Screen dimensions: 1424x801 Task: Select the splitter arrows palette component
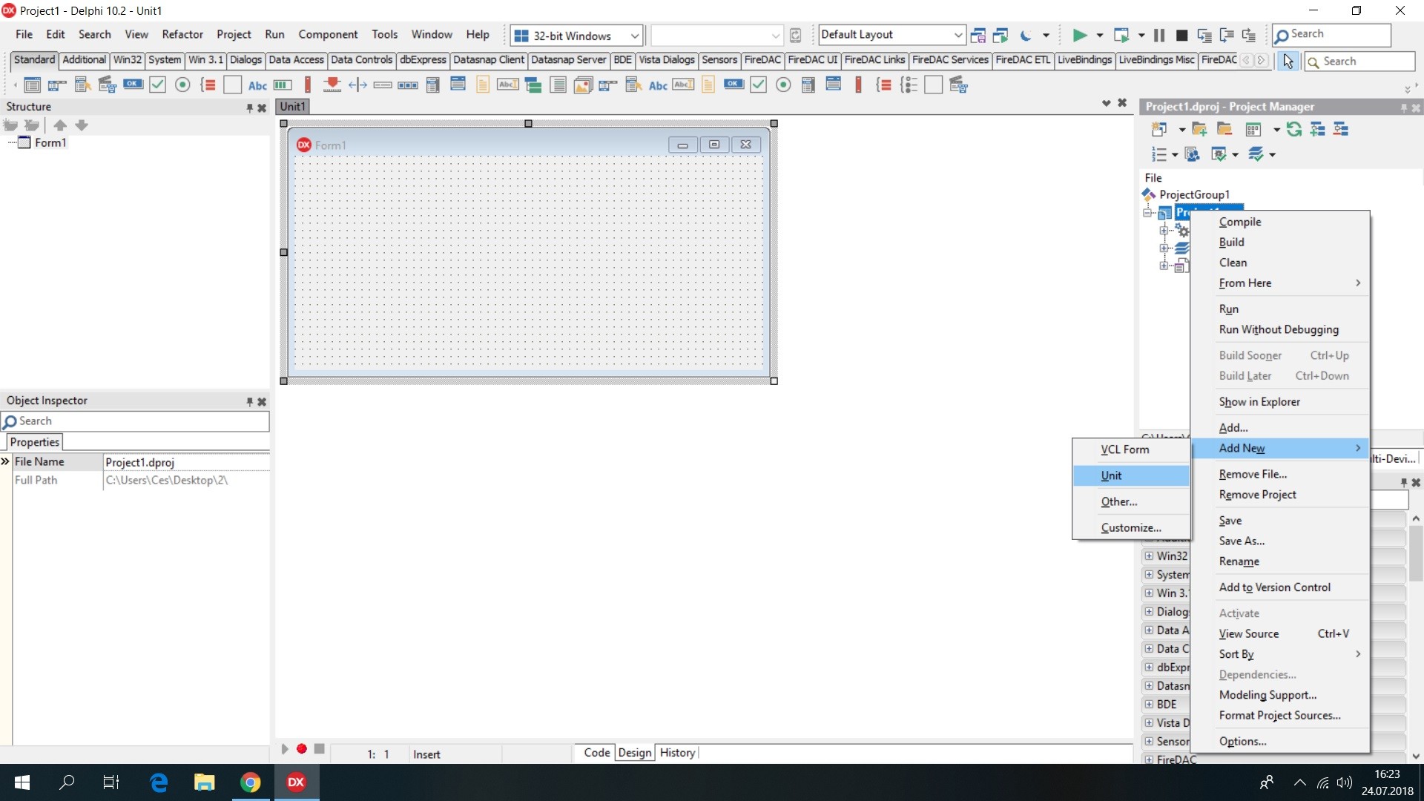(x=357, y=85)
